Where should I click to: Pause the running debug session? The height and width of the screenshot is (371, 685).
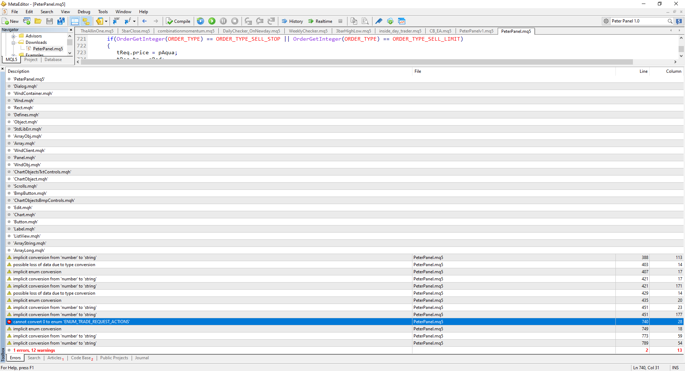(223, 21)
